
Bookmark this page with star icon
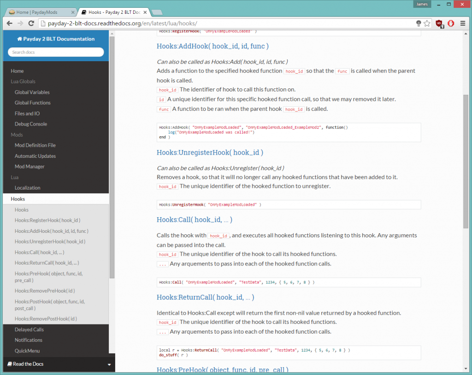click(x=427, y=23)
